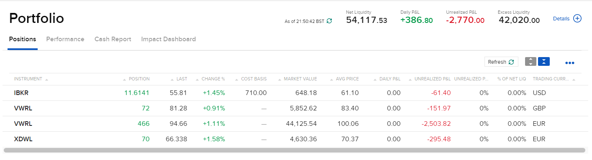Click the horizontal scrollbar at bottom
Viewport: 592px width, 160px height.
tap(294, 150)
